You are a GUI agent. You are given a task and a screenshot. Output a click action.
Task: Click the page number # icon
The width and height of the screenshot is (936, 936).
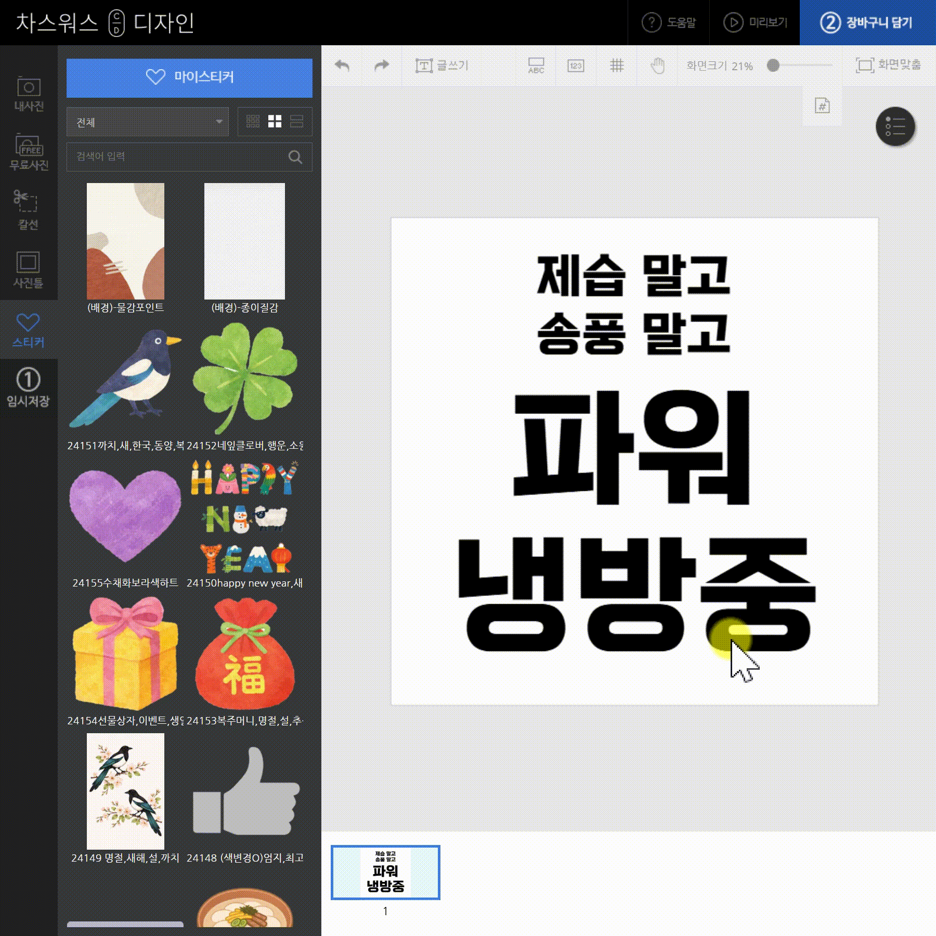point(822,106)
